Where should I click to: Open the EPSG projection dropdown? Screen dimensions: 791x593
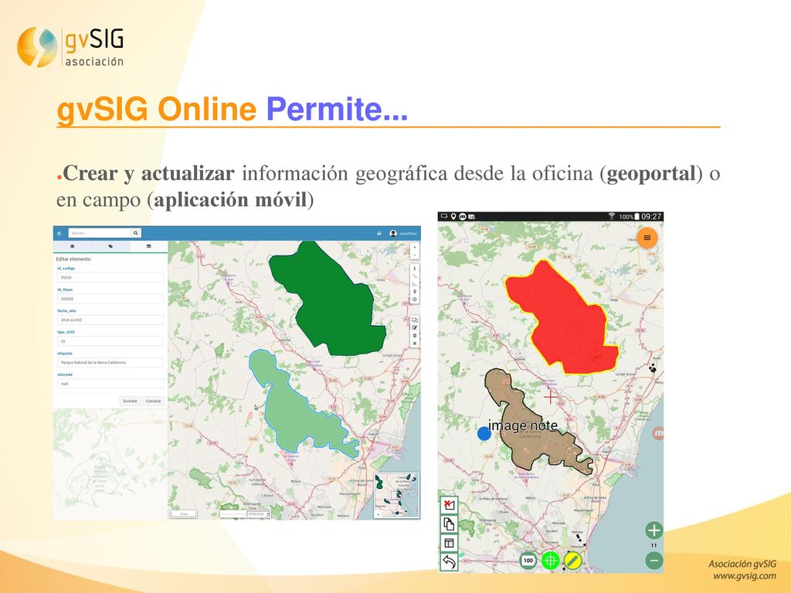click(x=258, y=513)
